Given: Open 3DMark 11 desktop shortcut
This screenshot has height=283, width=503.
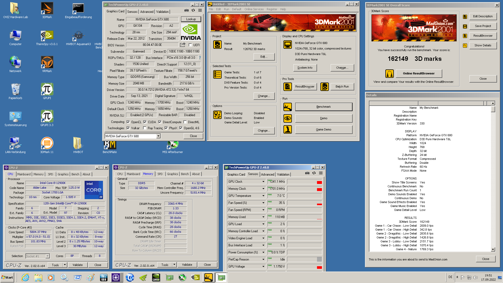Looking at the screenshot, I should point(47,145).
